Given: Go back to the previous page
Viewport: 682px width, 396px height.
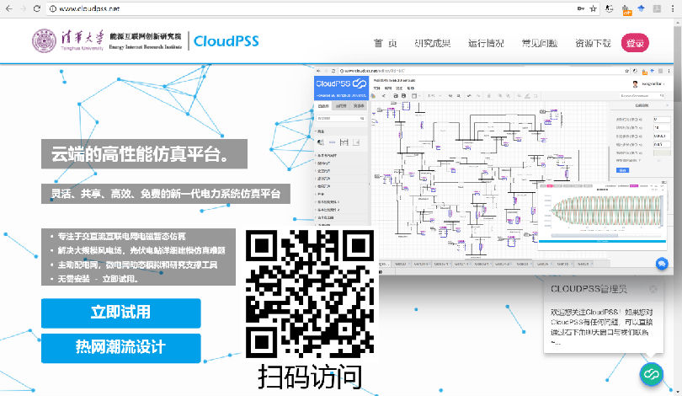Looking at the screenshot, I should (8, 8).
